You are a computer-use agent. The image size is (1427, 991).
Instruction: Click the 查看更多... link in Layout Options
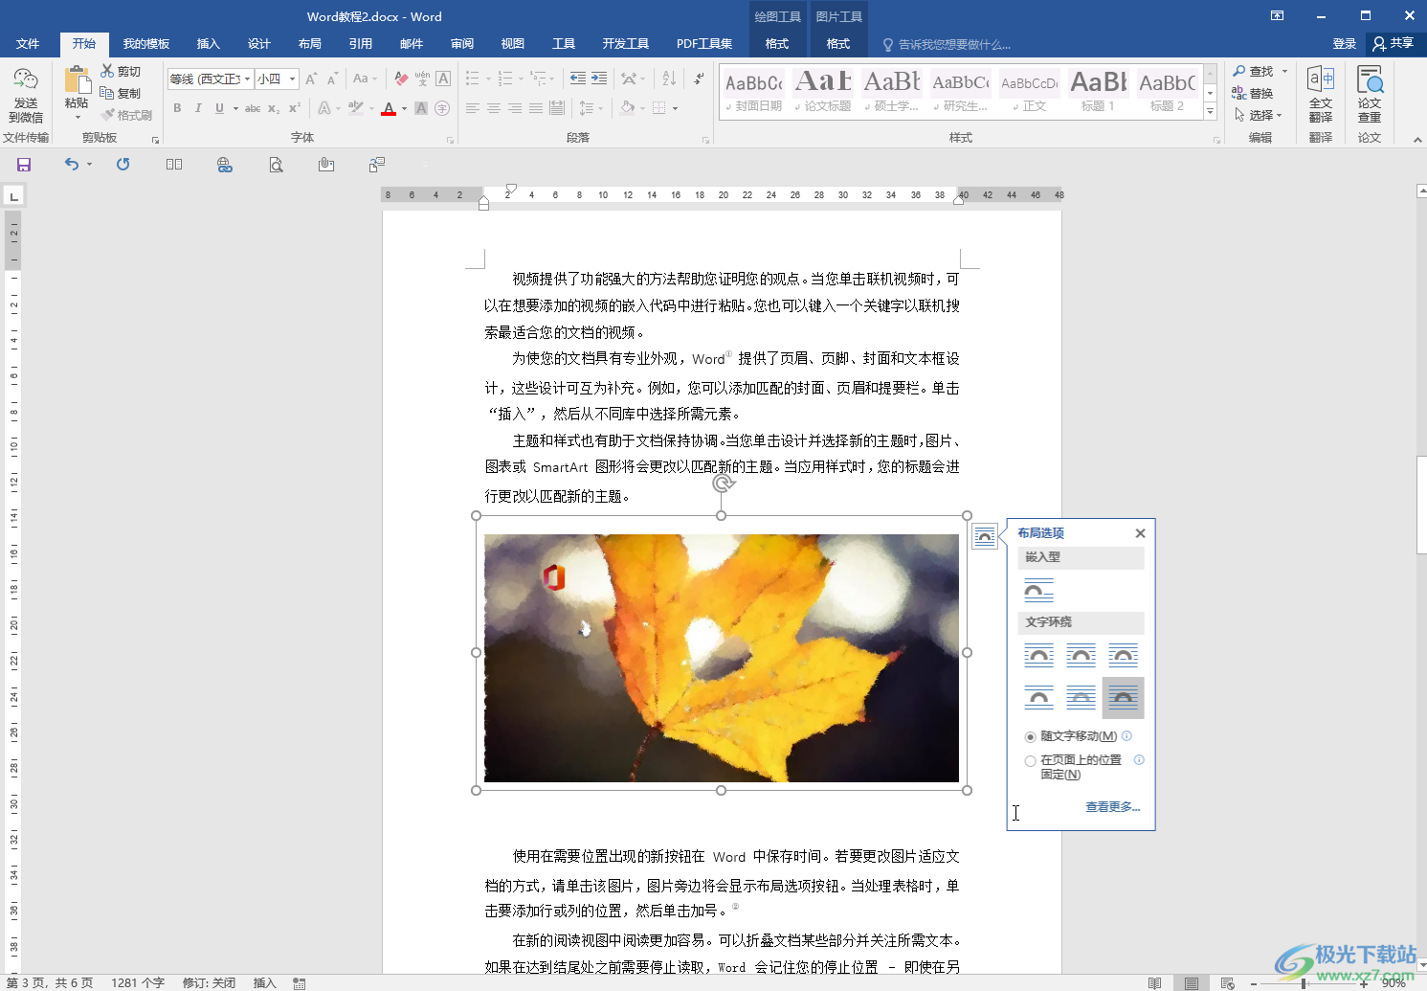(1112, 807)
